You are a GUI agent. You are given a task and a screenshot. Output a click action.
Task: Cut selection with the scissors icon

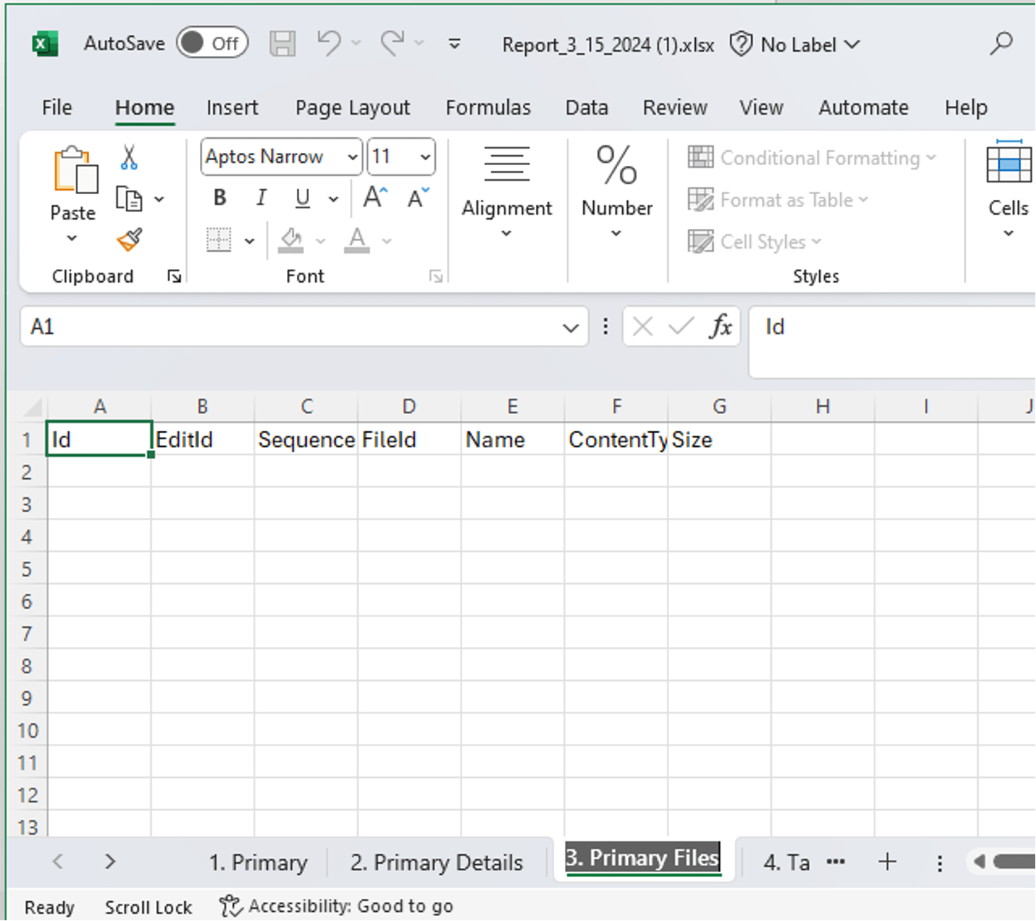pos(129,157)
